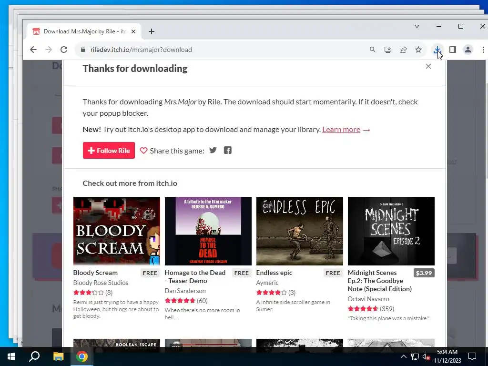The image size is (488, 366).
Task: Open Chrome three-dot menu
Action: [483, 50]
